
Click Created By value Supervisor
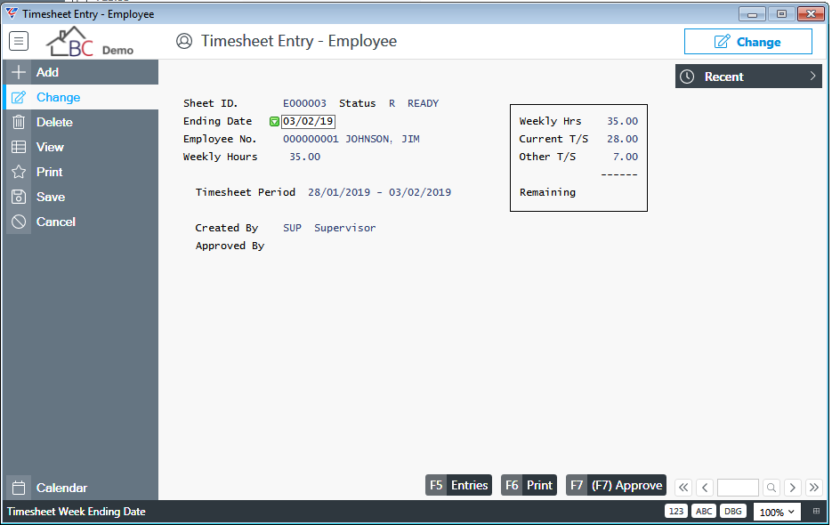(x=345, y=228)
